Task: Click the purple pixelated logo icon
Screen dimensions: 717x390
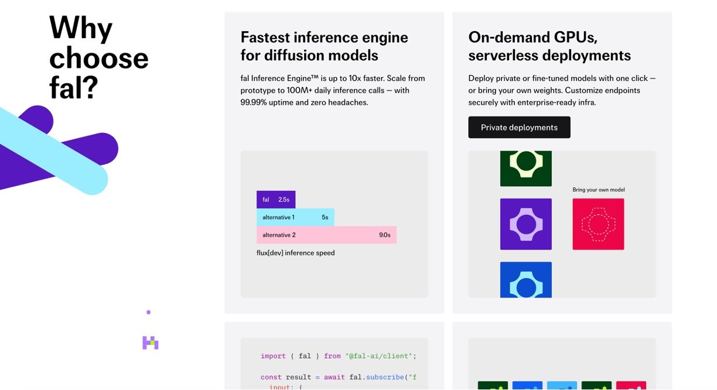Action: [151, 343]
